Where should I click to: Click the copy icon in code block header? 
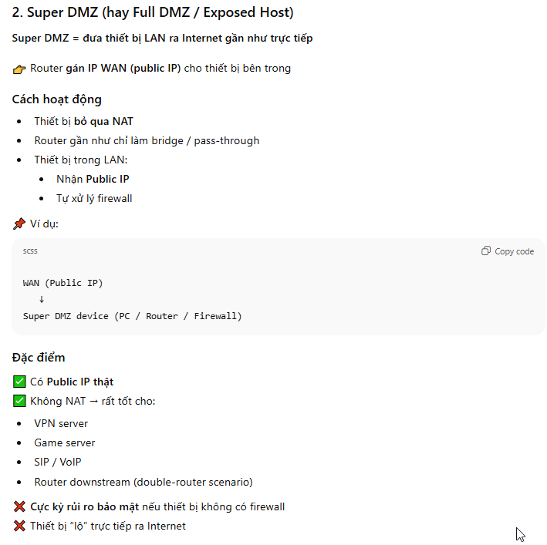click(x=486, y=251)
